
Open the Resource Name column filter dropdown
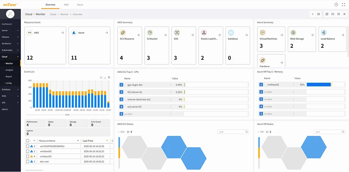tap(78, 141)
